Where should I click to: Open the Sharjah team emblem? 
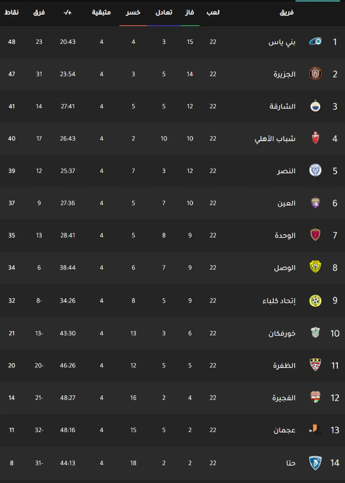(315, 106)
